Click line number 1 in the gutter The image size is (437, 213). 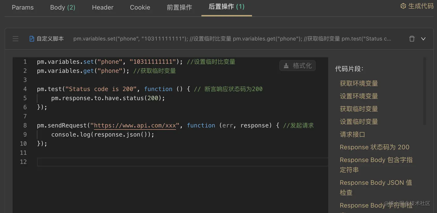pyautogui.click(x=25, y=62)
